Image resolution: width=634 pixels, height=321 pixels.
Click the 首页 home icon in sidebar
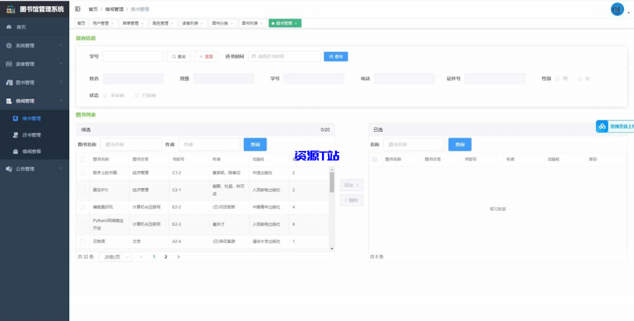[9, 27]
